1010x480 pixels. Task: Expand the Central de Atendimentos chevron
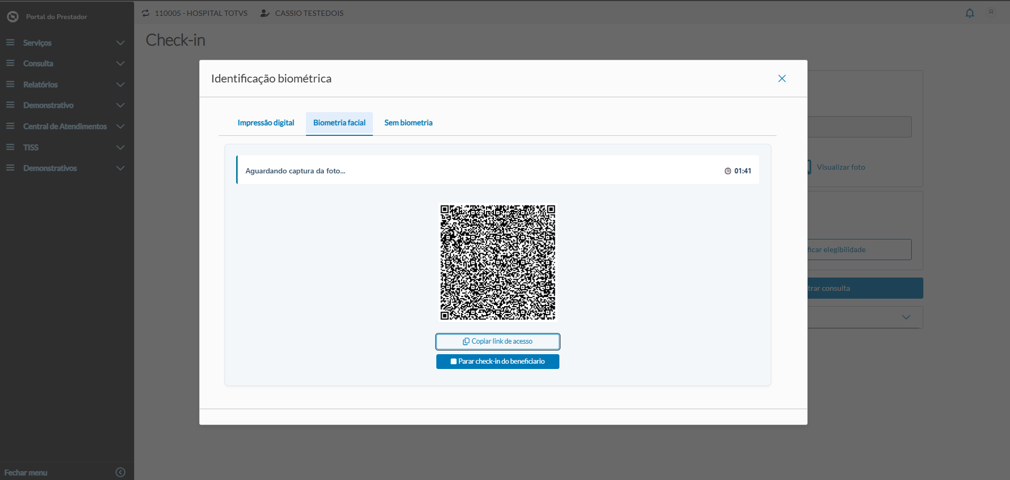pos(120,126)
